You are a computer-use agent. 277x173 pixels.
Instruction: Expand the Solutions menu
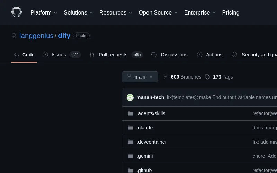pos(78,13)
